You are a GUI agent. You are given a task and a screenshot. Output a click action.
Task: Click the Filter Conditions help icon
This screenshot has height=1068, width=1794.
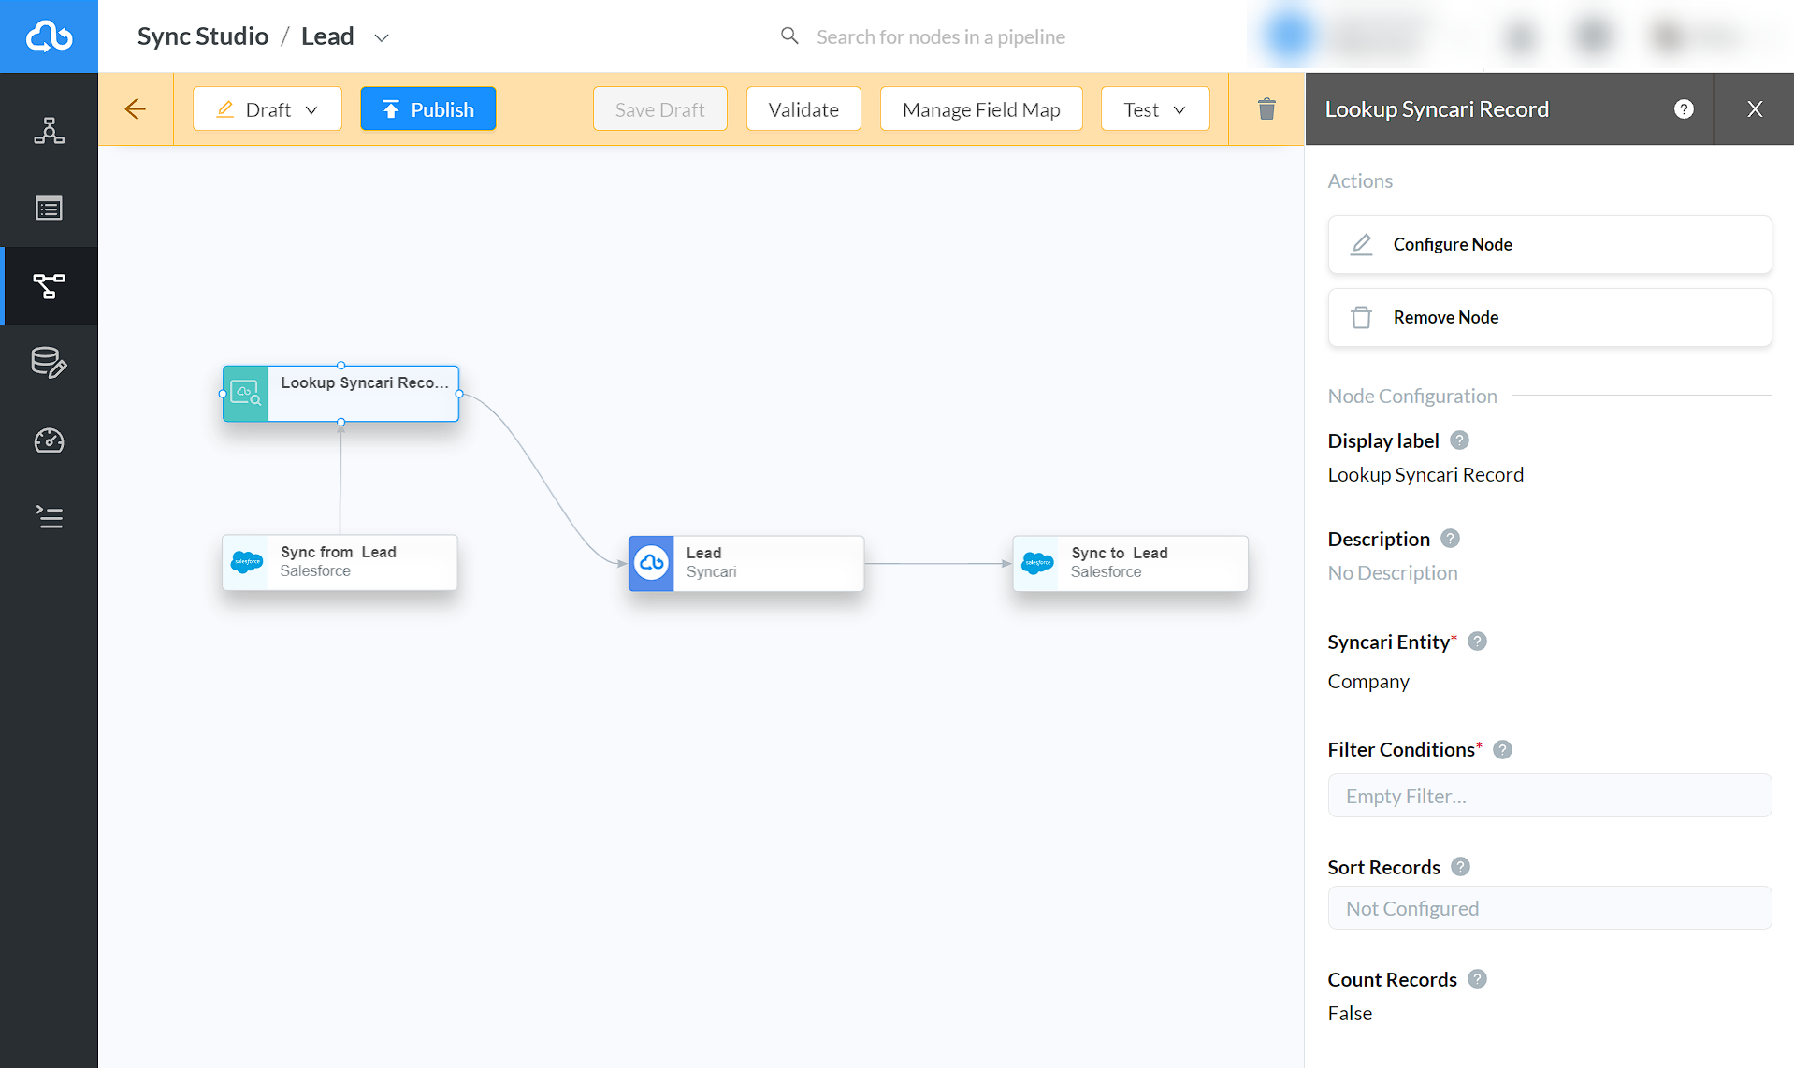[x=1502, y=749]
